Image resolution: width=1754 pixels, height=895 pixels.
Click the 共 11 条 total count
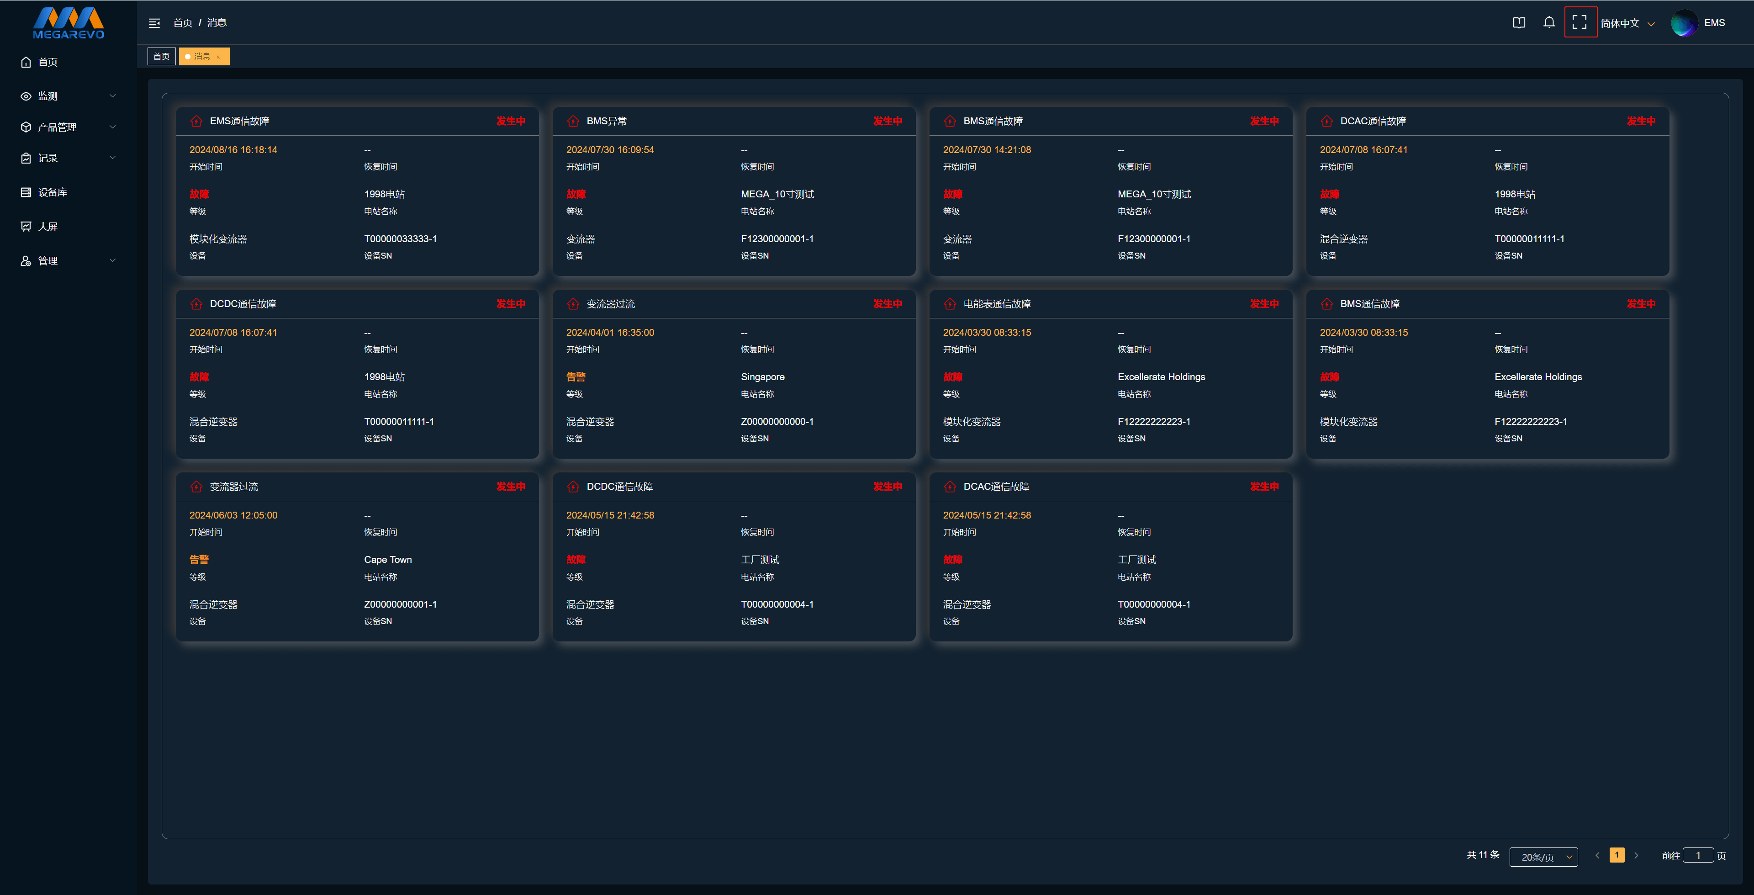tap(1483, 855)
